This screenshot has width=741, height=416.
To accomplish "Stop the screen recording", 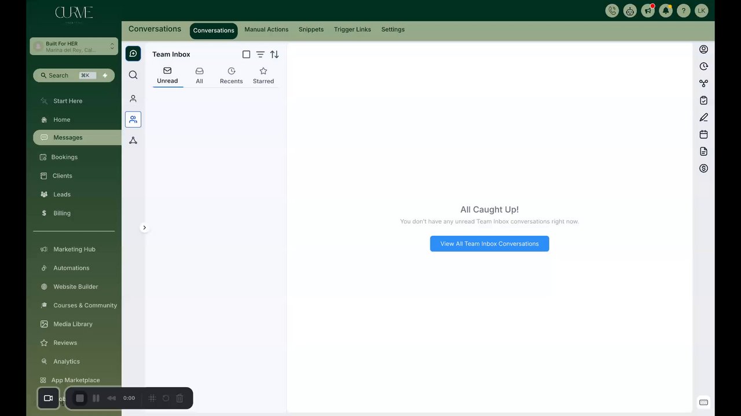I will pyautogui.click(x=80, y=398).
